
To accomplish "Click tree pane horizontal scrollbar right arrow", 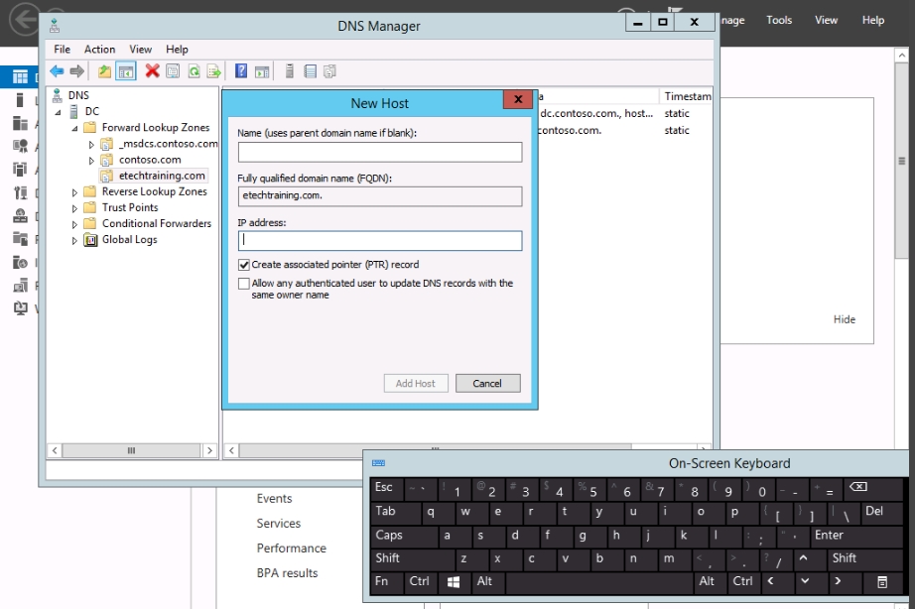I will 209,450.
